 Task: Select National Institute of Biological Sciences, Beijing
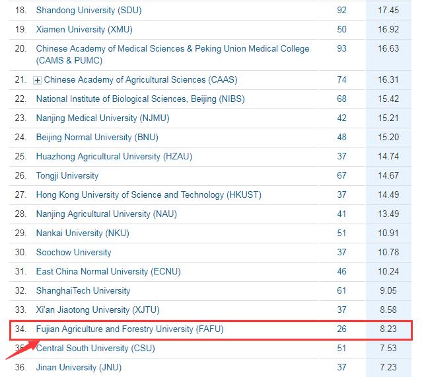point(132,99)
